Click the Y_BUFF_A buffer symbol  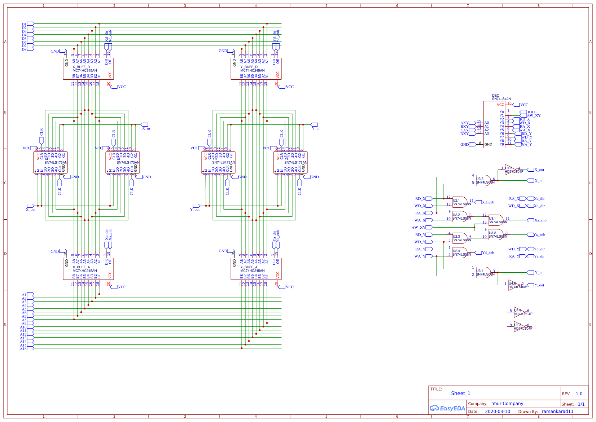click(x=256, y=269)
